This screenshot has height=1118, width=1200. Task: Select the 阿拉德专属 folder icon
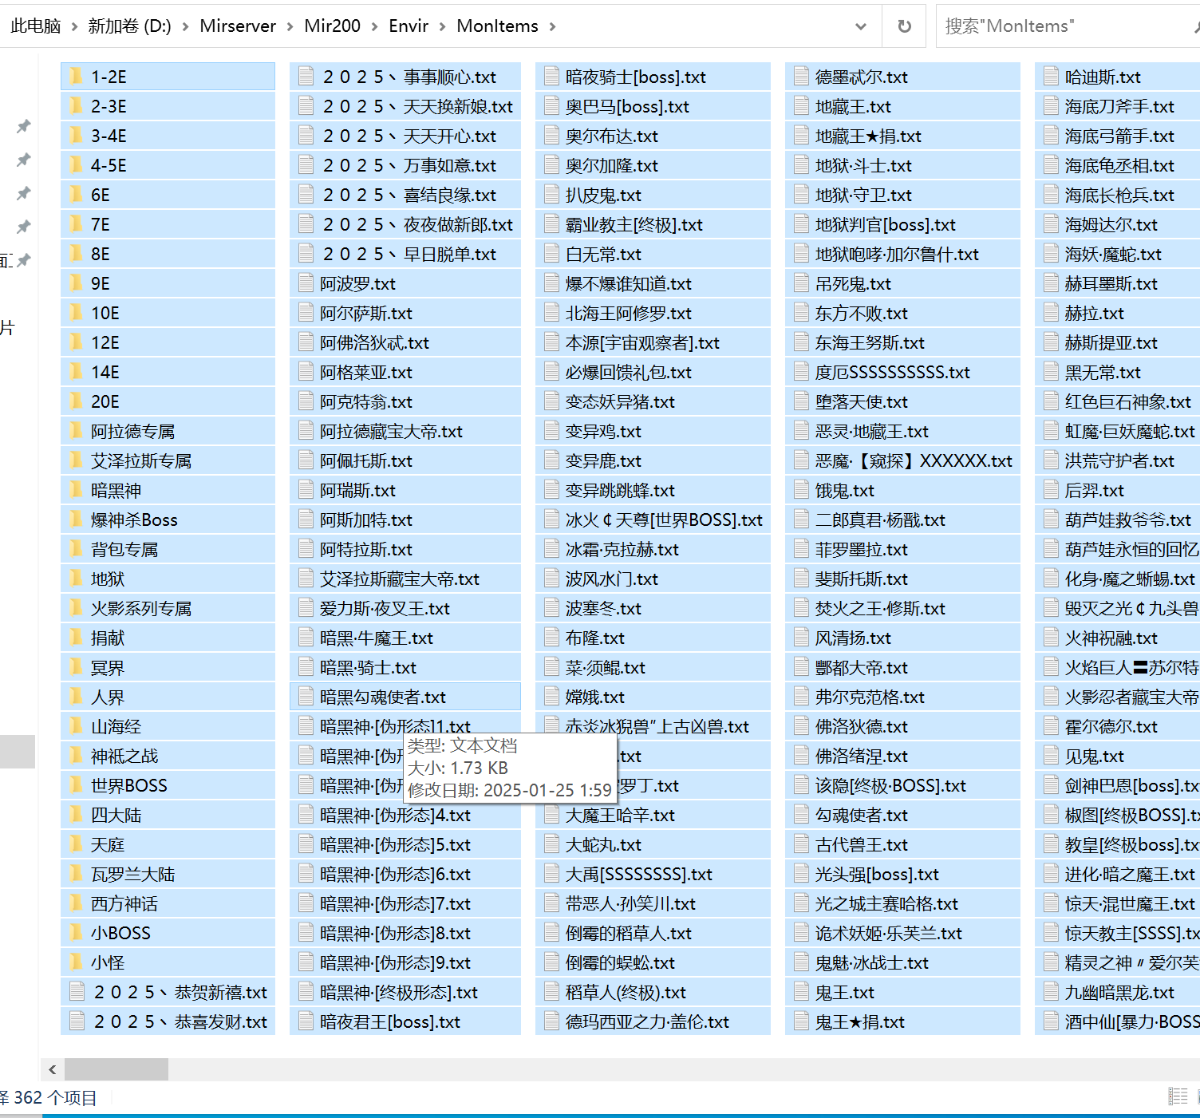coord(77,430)
